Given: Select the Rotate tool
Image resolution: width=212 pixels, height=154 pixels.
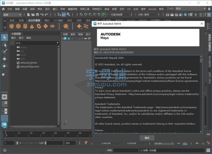Looking at the screenshot, I should click(x=5, y=66).
